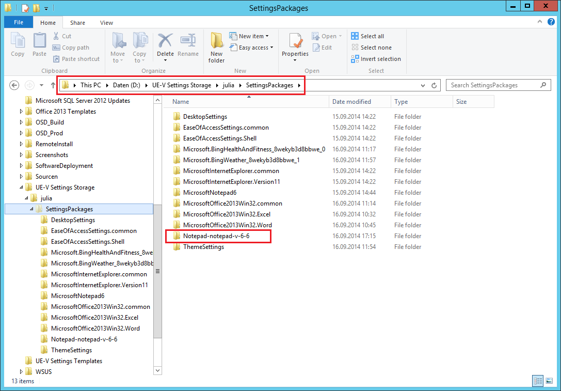Switch to Large icons view in status bar
561x391 pixels.
(549, 381)
